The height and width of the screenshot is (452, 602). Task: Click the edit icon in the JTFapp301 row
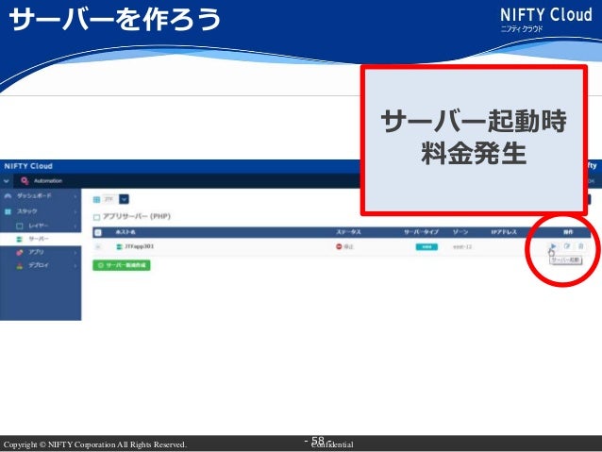[x=567, y=246]
